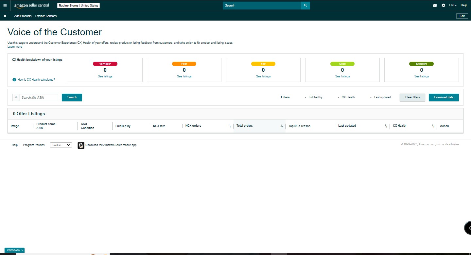The width and height of the screenshot is (471, 255).
Task: Click the Amazon Seller Central logo
Action: pos(32,6)
